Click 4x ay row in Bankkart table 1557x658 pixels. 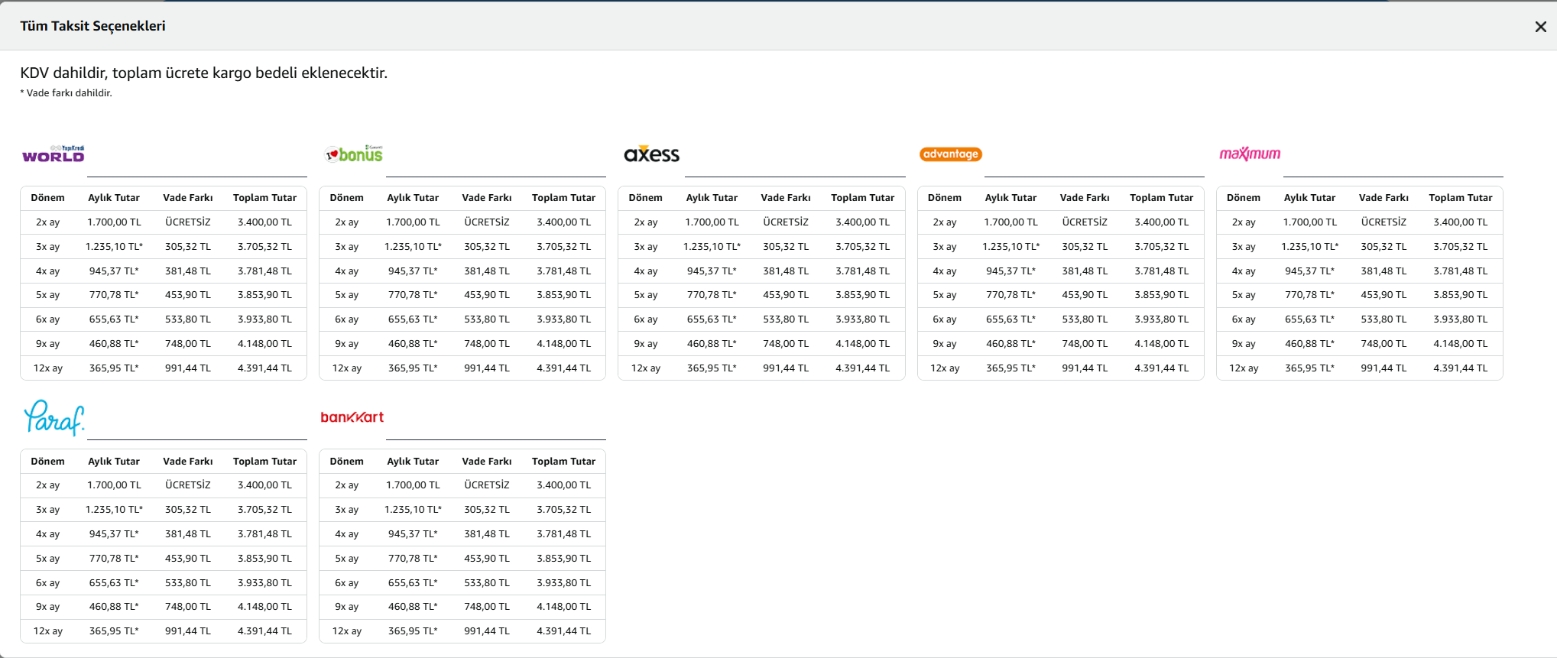point(462,534)
